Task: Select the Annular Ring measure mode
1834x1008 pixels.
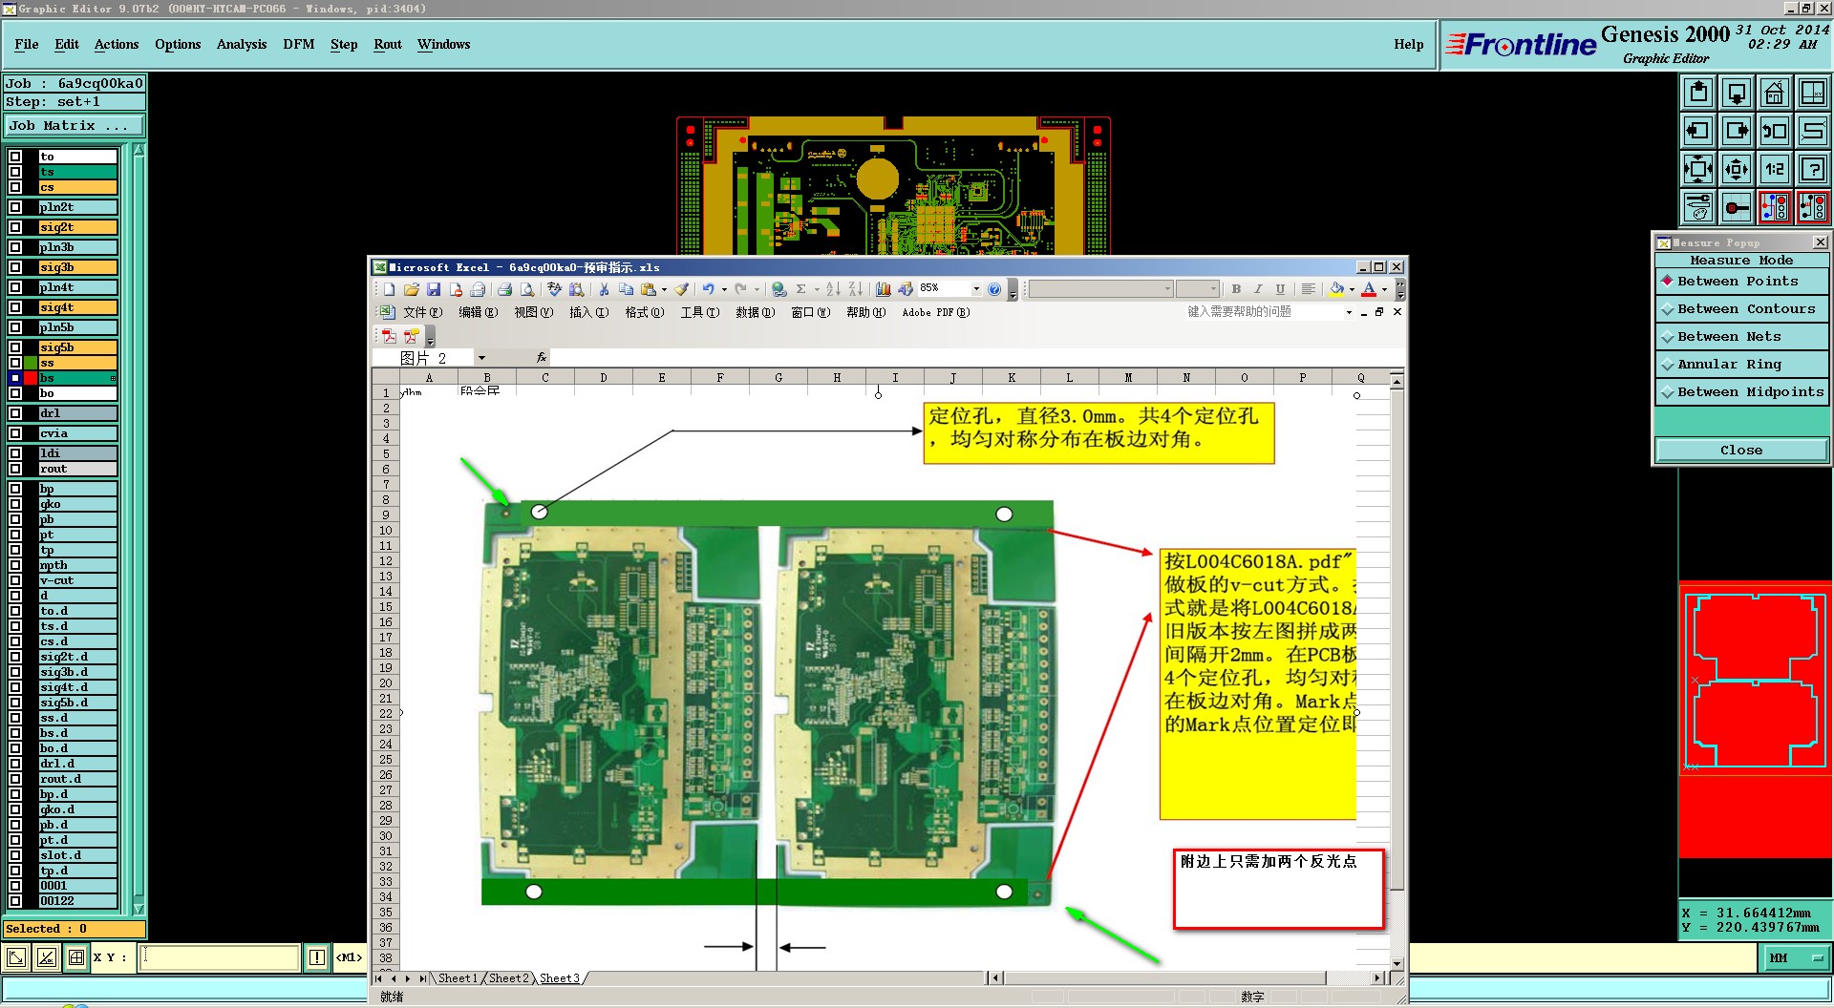Action: click(x=1741, y=365)
